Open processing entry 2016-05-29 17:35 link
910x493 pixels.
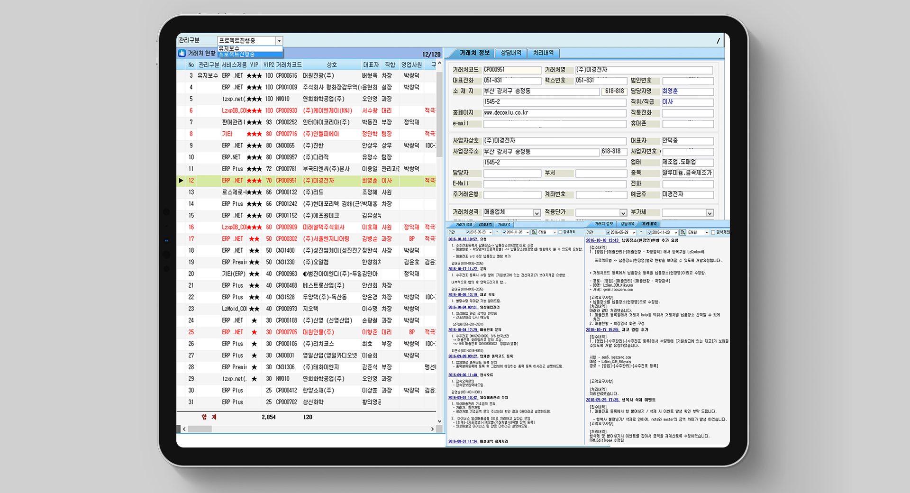(x=602, y=400)
